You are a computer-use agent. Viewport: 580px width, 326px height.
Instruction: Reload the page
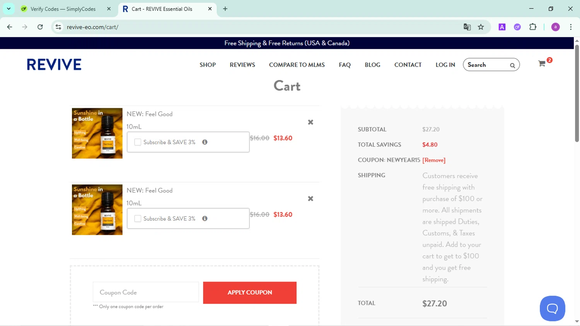coord(40,27)
